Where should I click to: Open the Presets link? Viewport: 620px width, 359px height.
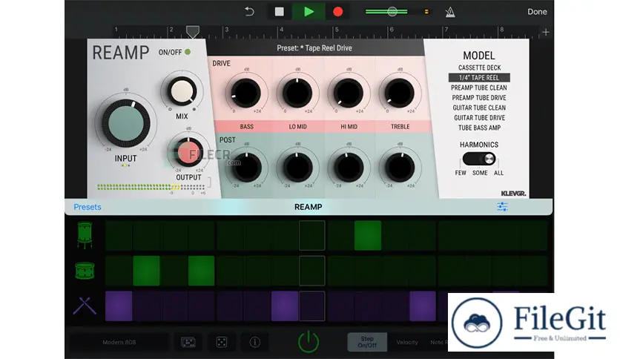[88, 207]
